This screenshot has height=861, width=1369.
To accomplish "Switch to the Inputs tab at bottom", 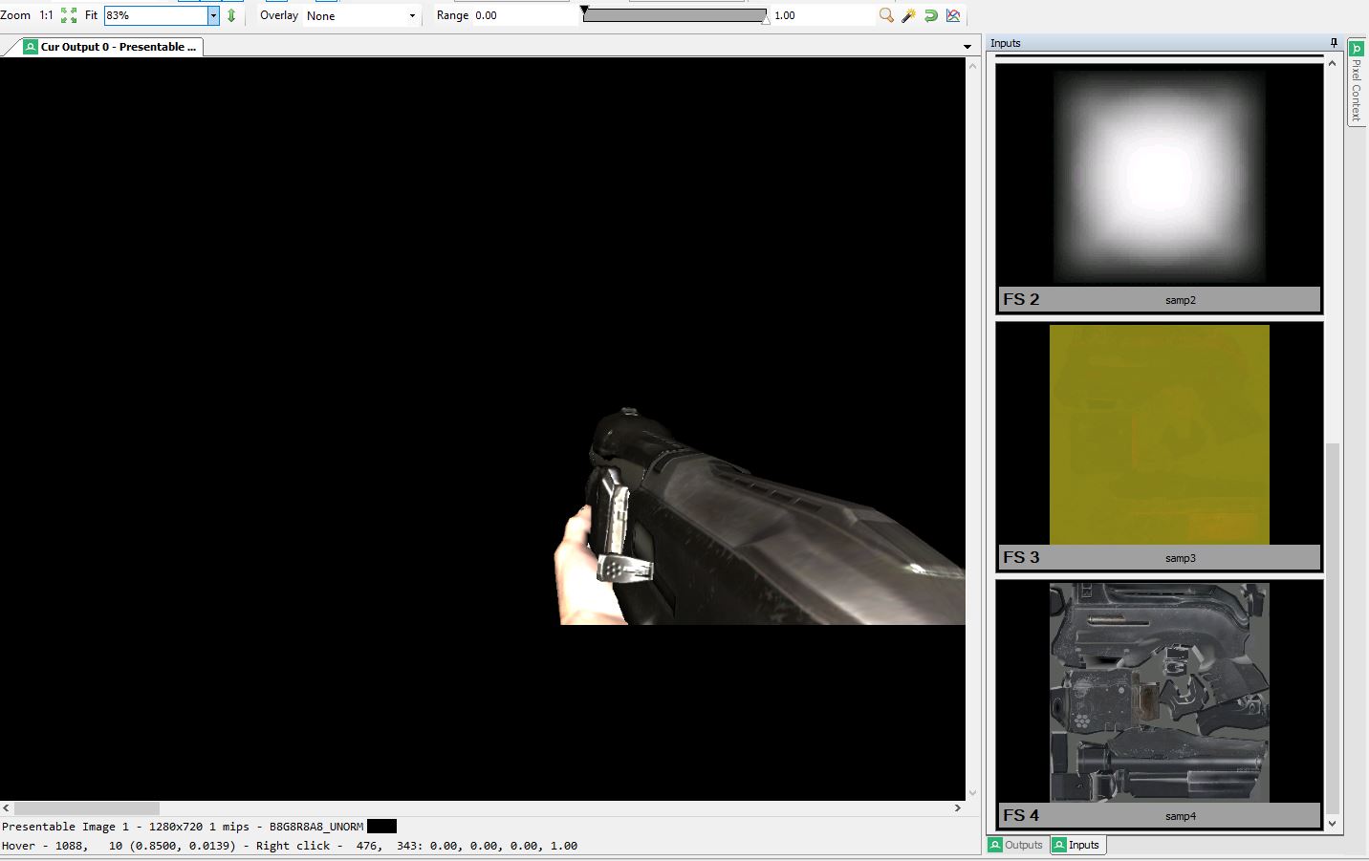I will tap(1076, 845).
